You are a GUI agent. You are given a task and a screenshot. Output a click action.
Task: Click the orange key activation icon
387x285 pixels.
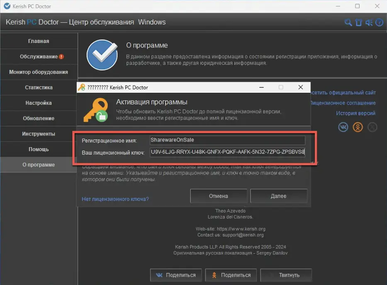click(96, 110)
